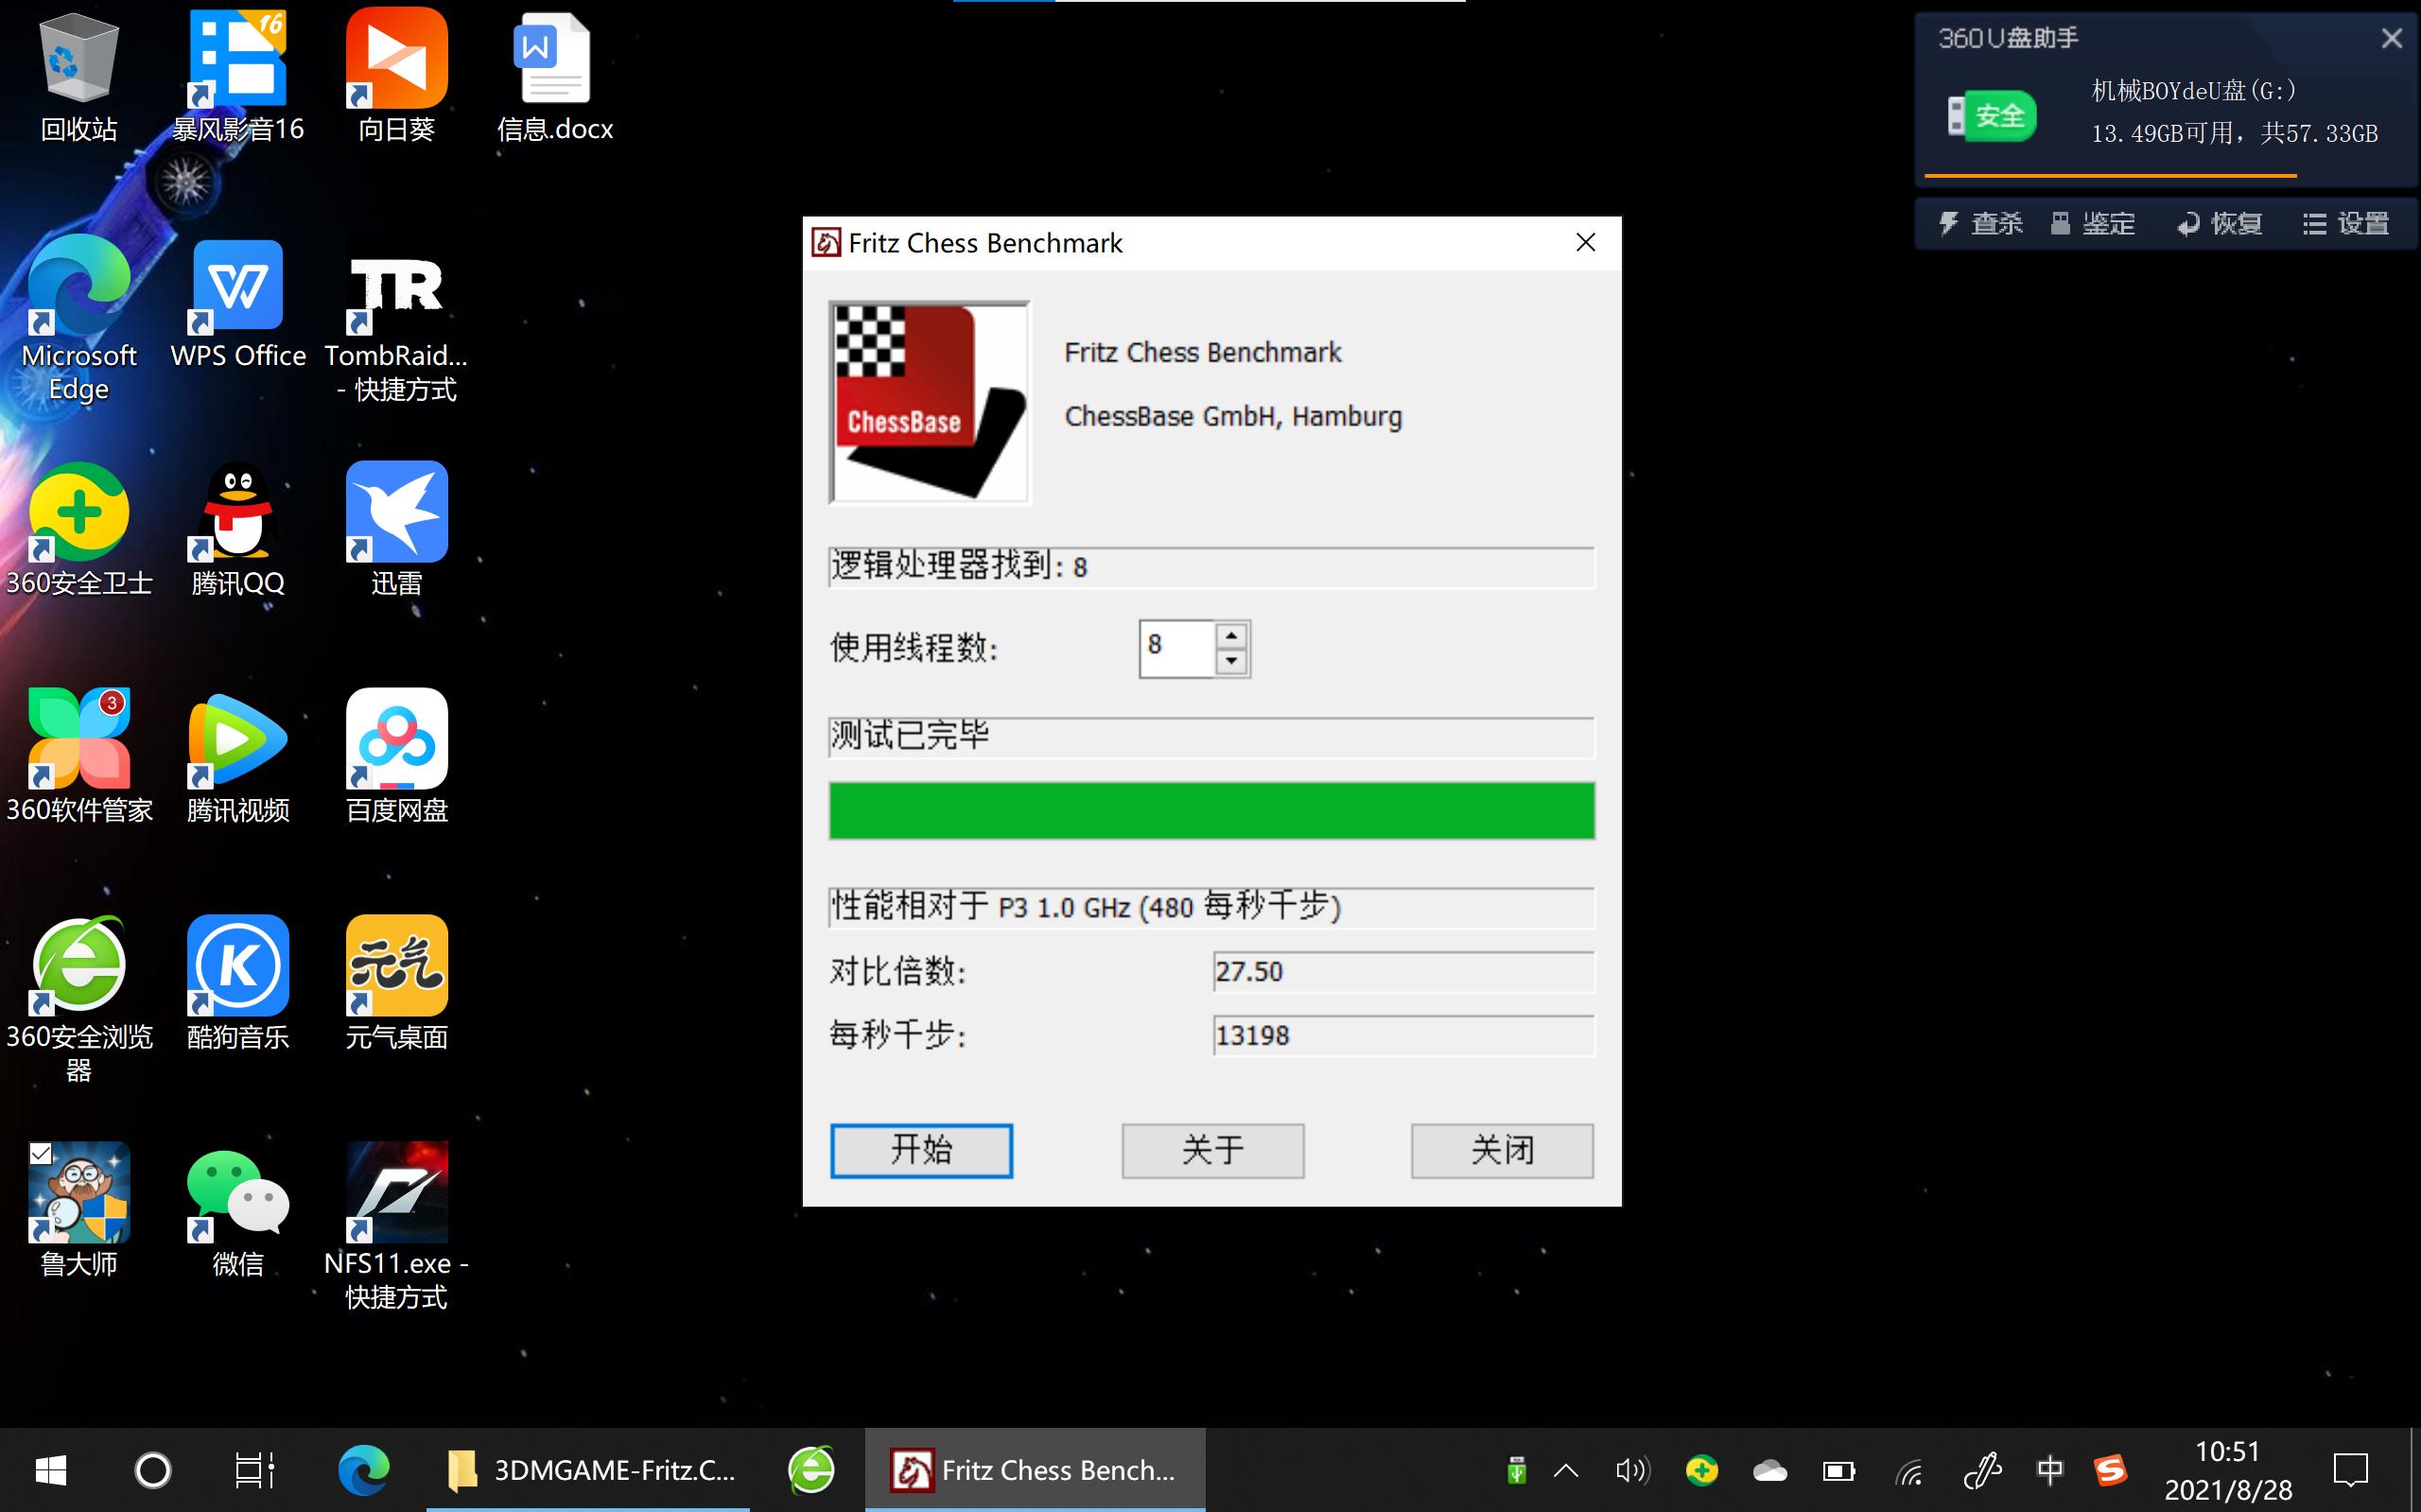
Task: Click 恢复 in 360 U盘助手 panel
Action: tap(2219, 223)
